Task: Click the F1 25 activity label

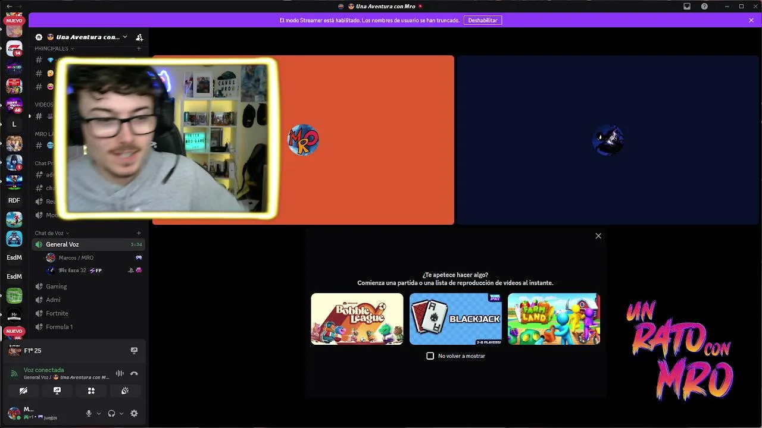Action: point(33,351)
